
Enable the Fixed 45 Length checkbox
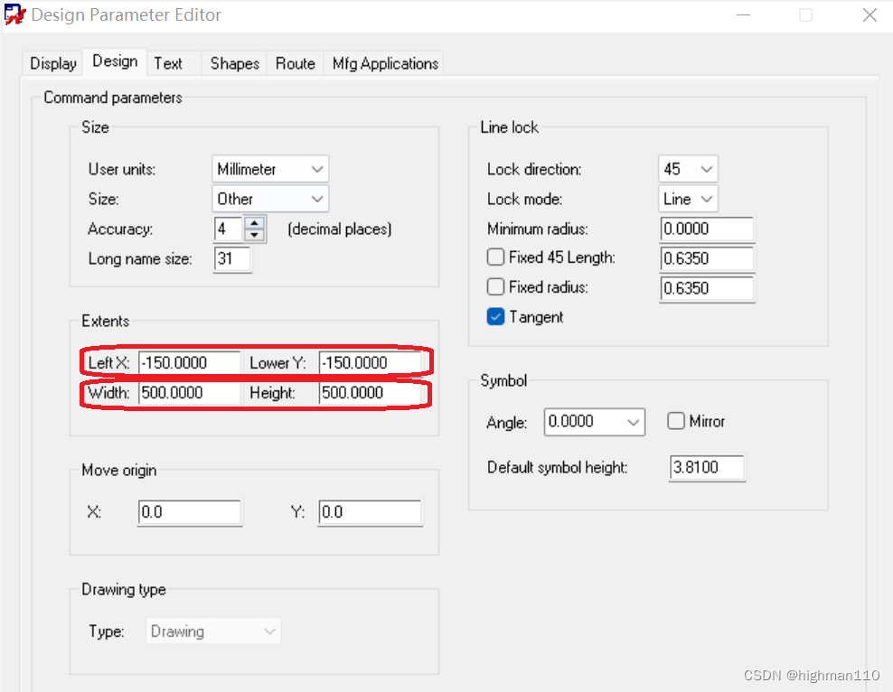pyautogui.click(x=495, y=257)
